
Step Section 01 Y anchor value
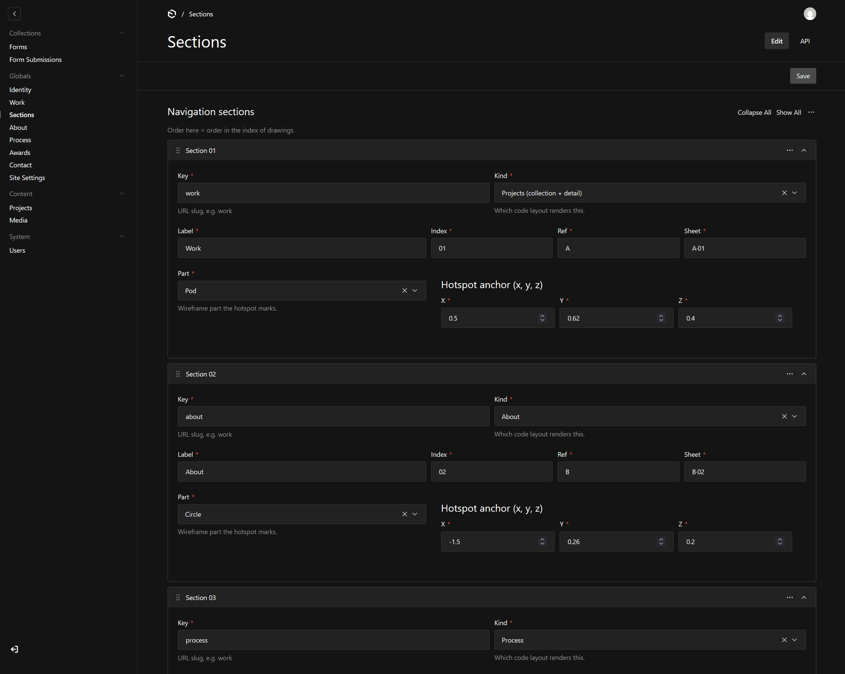661,318
